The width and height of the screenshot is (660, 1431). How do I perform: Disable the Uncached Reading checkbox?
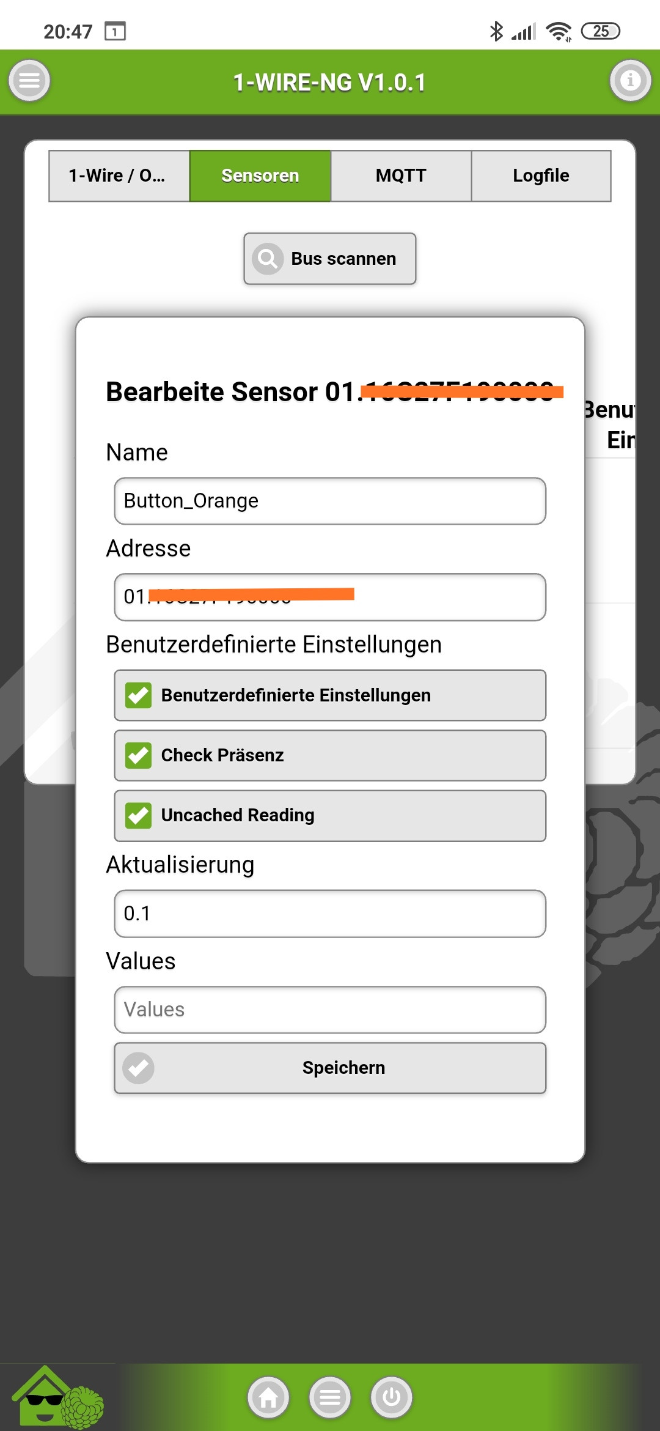(139, 815)
